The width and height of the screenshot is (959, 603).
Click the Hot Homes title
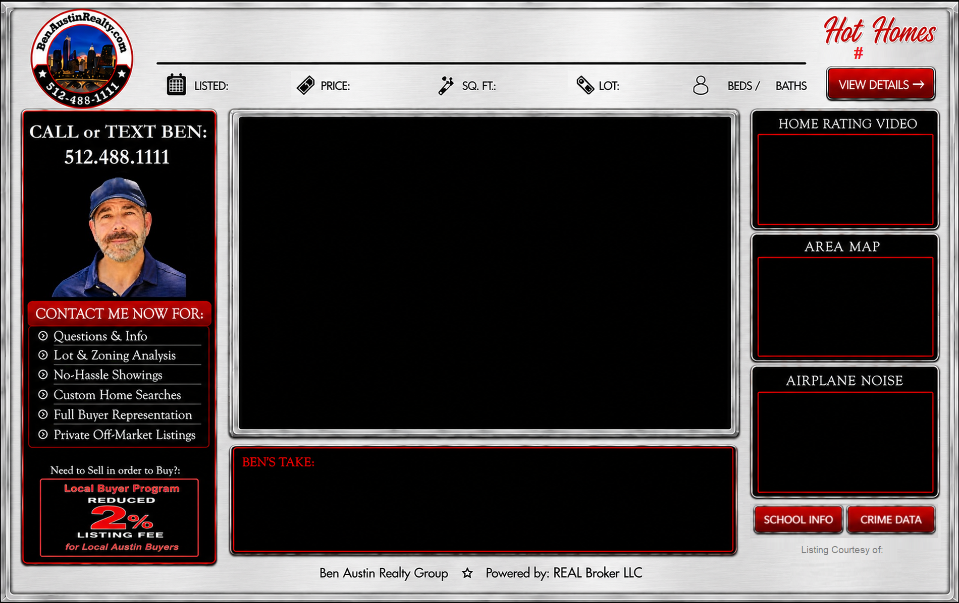[x=880, y=31]
